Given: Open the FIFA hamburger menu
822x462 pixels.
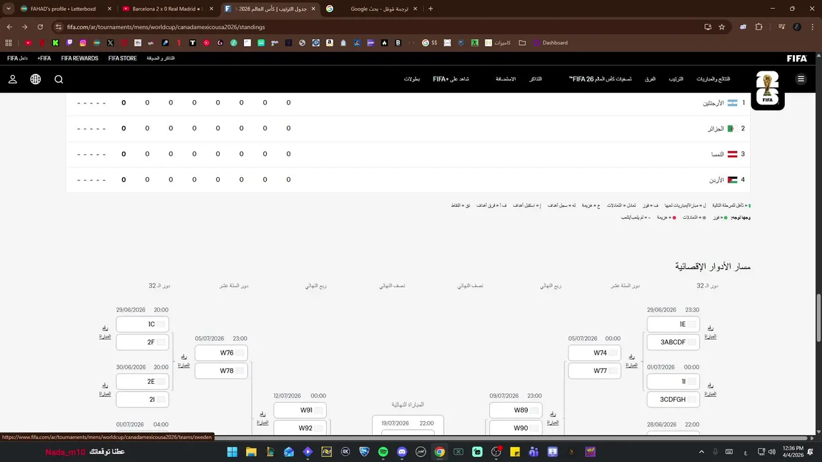Looking at the screenshot, I should click(x=800, y=79).
